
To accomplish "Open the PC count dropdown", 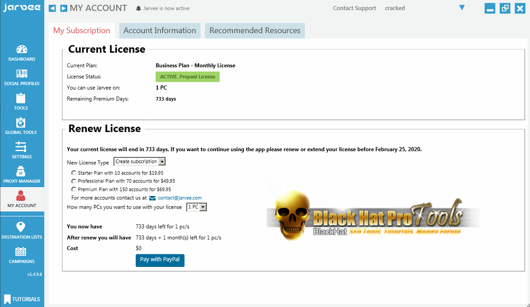I will (x=196, y=207).
